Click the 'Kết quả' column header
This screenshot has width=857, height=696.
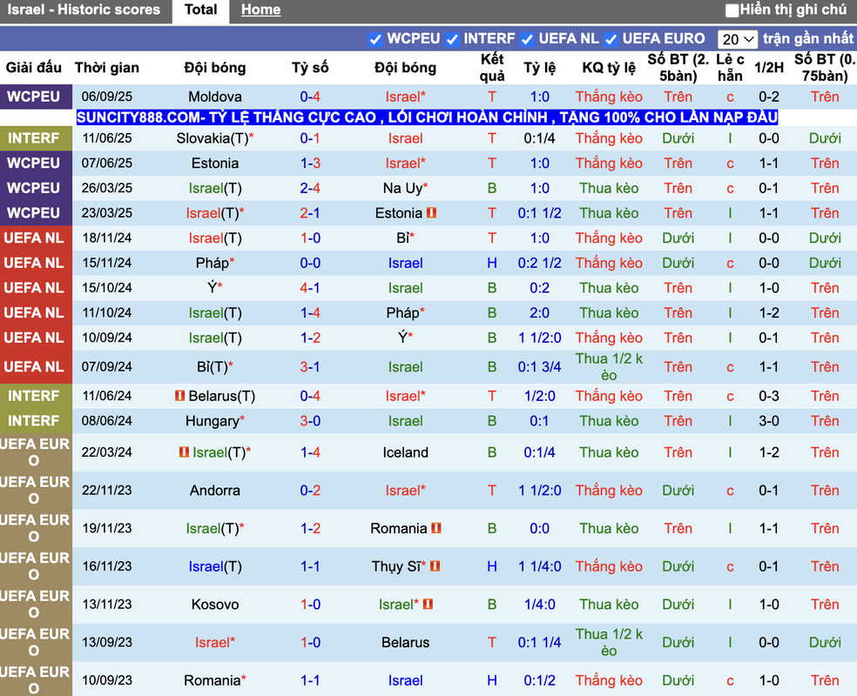(x=492, y=68)
